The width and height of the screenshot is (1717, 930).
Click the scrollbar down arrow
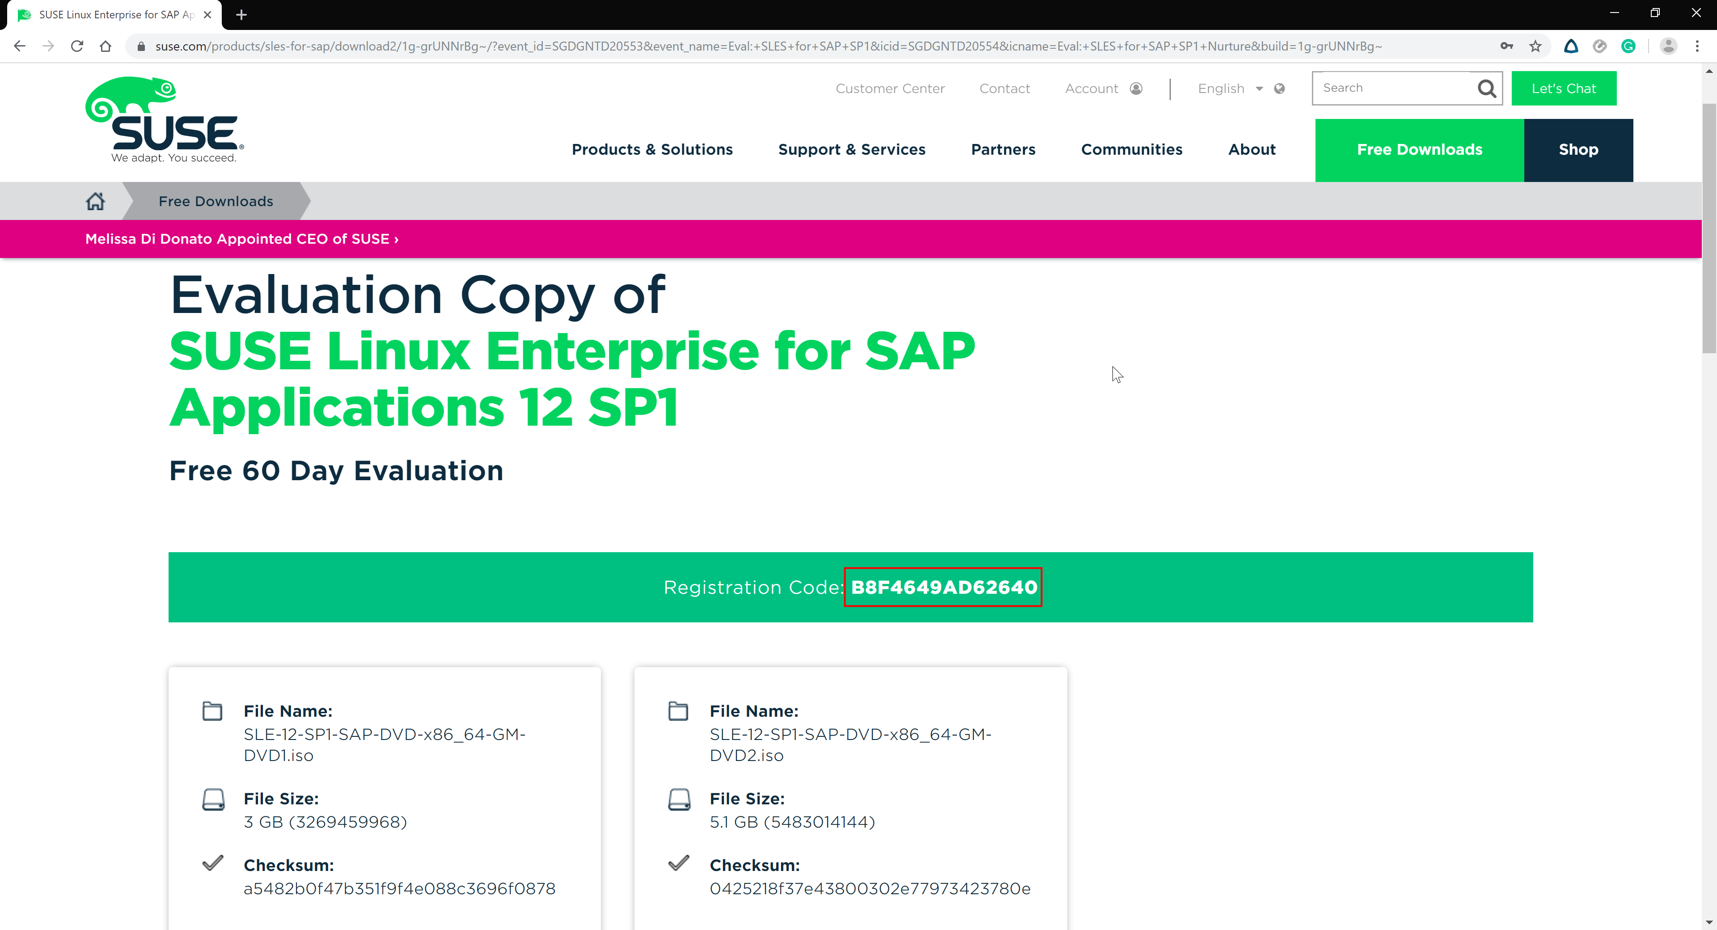coord(1709,922)
